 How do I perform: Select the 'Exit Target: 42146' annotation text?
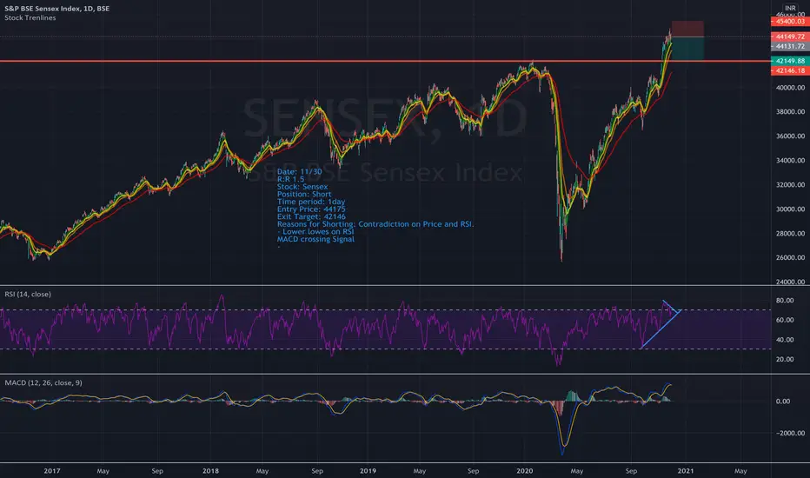coord(311,216)
